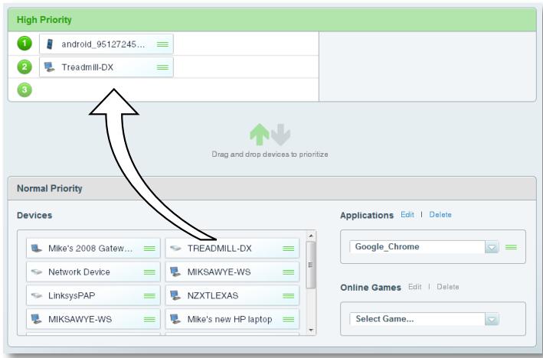543x358 pixels.
Task: Click the computer icon of NZXTLEXAS
Action: [x=175, y=295]
